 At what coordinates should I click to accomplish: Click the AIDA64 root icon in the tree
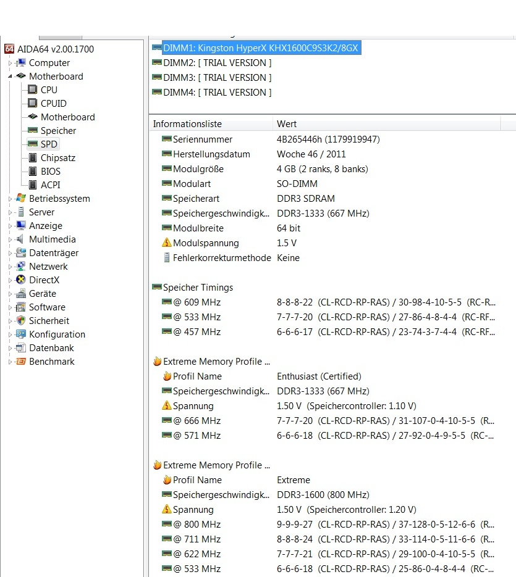(x=9, y=49)
